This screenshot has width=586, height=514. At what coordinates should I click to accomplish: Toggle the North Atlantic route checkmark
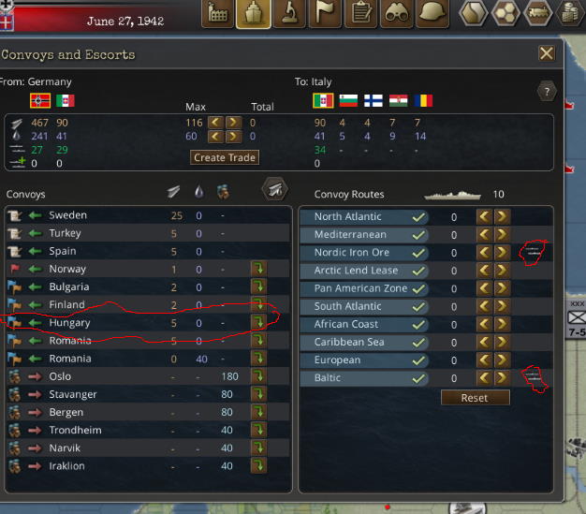418,217
